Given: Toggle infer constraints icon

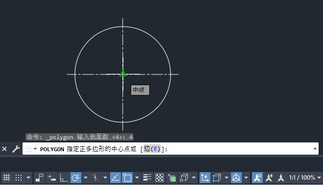Looking at the screenshot, I should coord(39,177).
